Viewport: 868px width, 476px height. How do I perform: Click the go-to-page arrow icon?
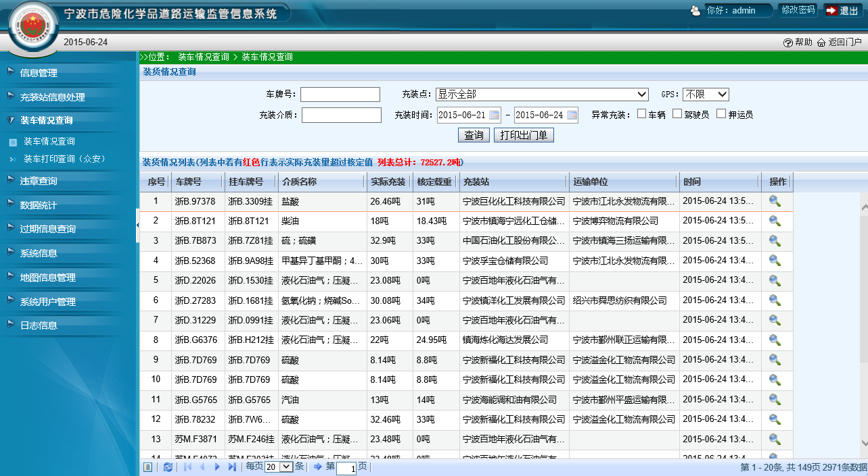tap(319, 467)
